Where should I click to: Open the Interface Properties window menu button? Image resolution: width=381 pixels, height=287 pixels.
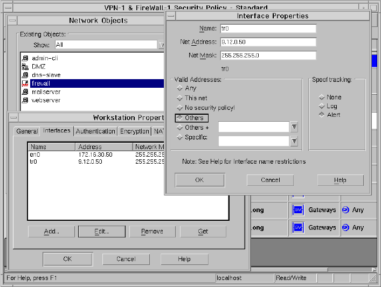171,16
